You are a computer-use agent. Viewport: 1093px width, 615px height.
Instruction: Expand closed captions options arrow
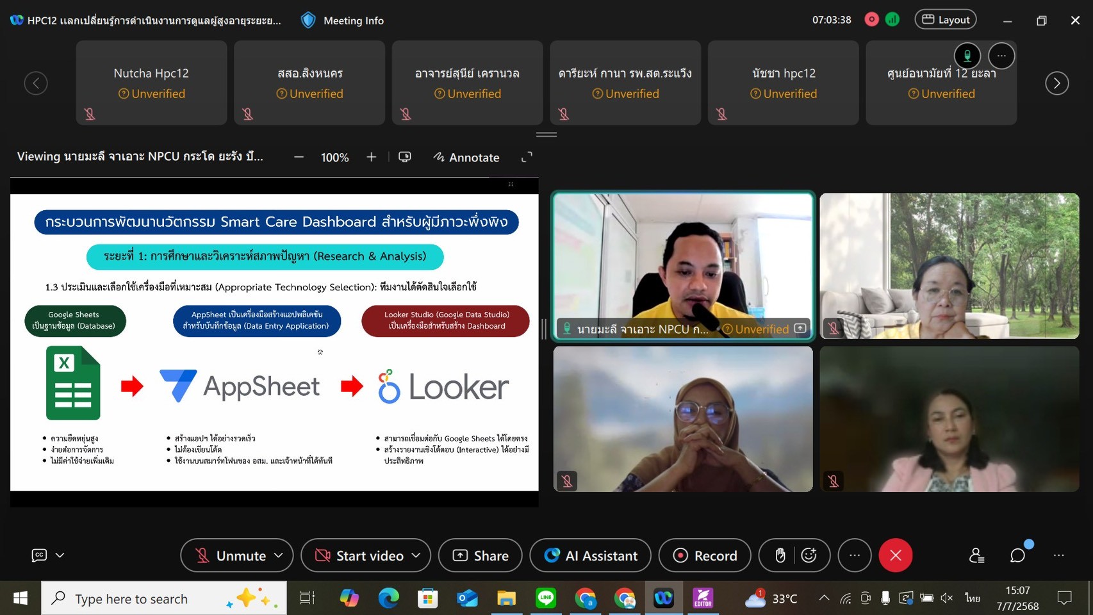60,555
